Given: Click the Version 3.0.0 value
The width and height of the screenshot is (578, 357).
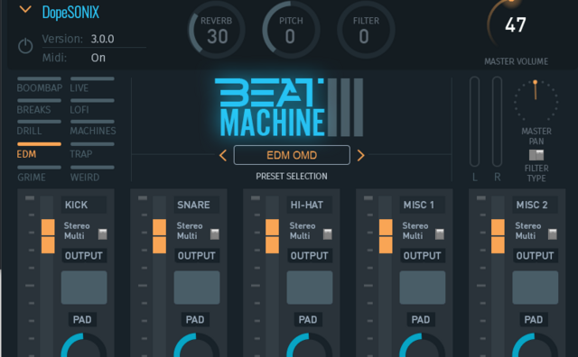Looking at the screenshot, I should [x=102, y=39].
